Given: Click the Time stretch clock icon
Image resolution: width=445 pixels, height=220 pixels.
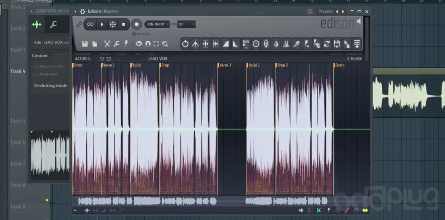Looking at the screenshot, I should (x=256, y=44).
